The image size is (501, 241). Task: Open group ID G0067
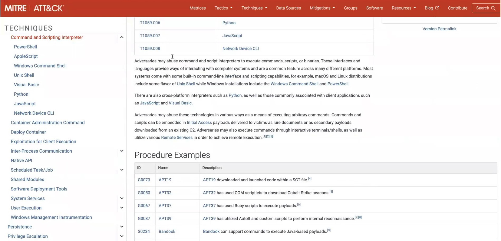(144, 206)
